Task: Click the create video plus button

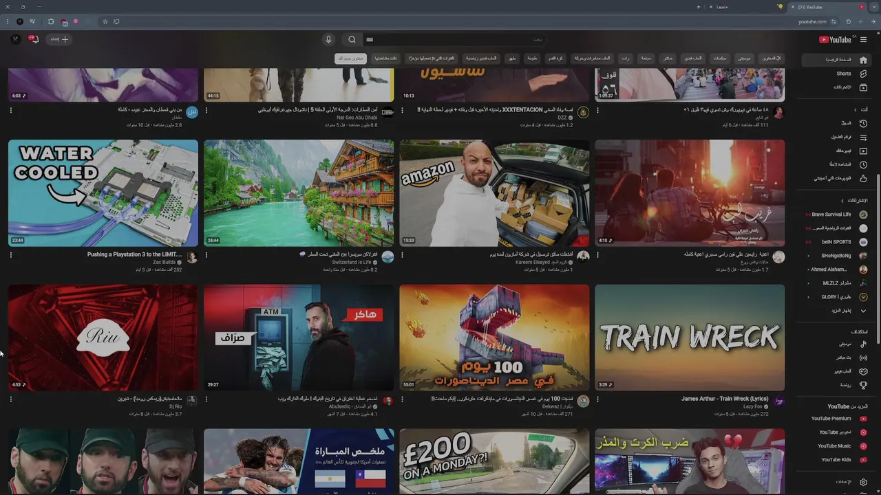Action: (59, 39)
